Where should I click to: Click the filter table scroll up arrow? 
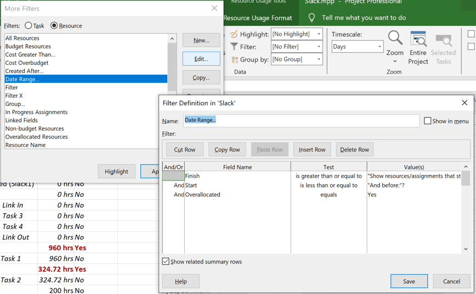click(x=466, y=167)
